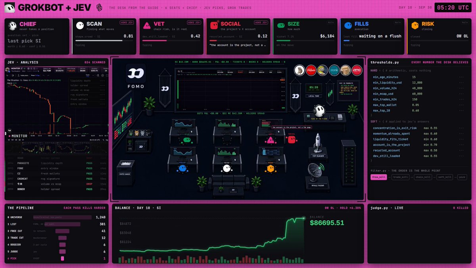Select the cat token avatar
Viewport: 476px width, 268px height.
[299, 70]
